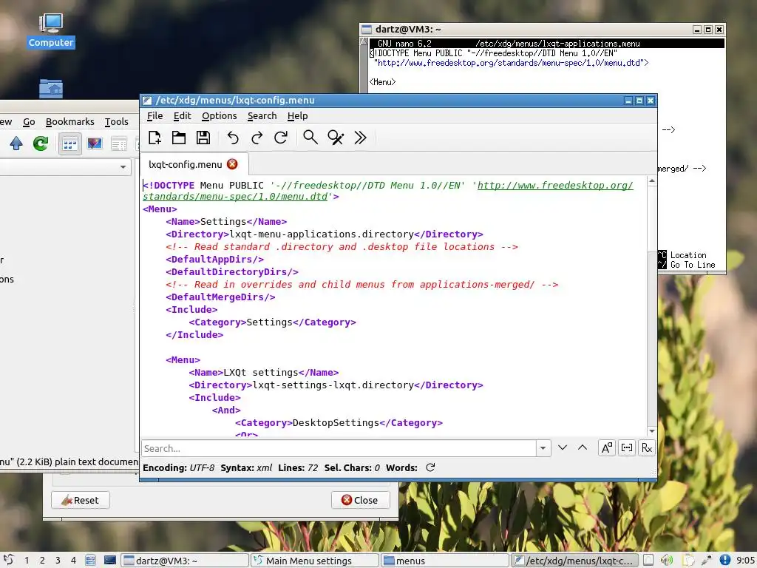The height and width of the screenshot is (568, 757).
Task: Click the file manager launcher in taskbar
Action: [90, 561]
